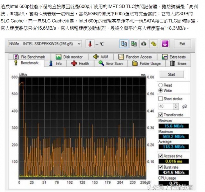This screenshot has width=205, height=192.
Task: Click the camera save screenshot icon
Action: coord(144,44)
